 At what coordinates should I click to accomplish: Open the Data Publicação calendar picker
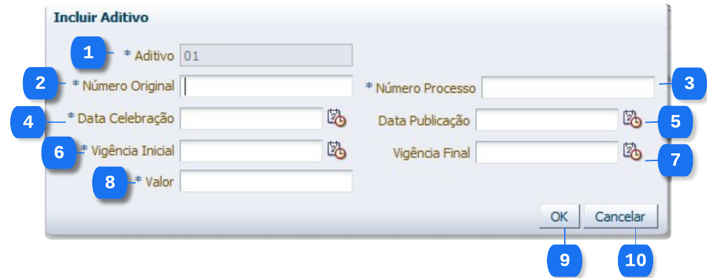(x=631, y=119)
